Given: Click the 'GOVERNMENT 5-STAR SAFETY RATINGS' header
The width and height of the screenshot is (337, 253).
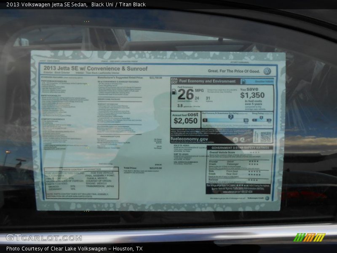Looking at the screenshot, I should coord(240,148).
